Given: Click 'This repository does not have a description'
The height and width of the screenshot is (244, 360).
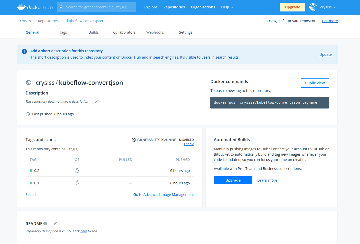Looking at the screenshot, I should [x=57, y=101].
